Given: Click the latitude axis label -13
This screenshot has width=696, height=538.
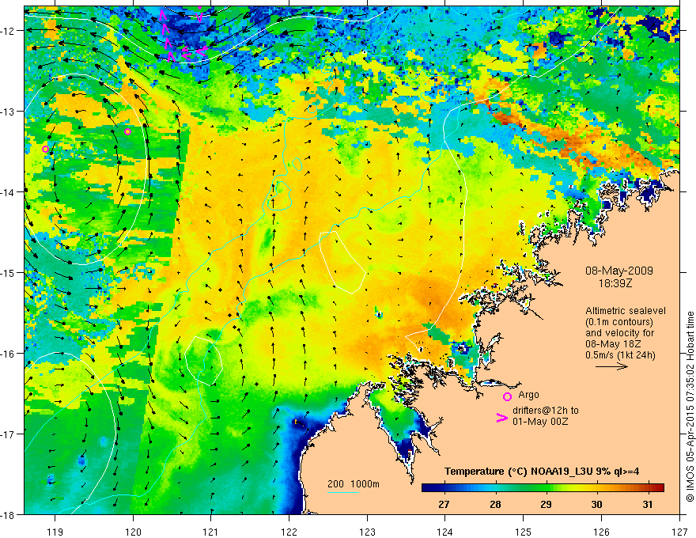Looking at the screenshot, I should 9,111.
